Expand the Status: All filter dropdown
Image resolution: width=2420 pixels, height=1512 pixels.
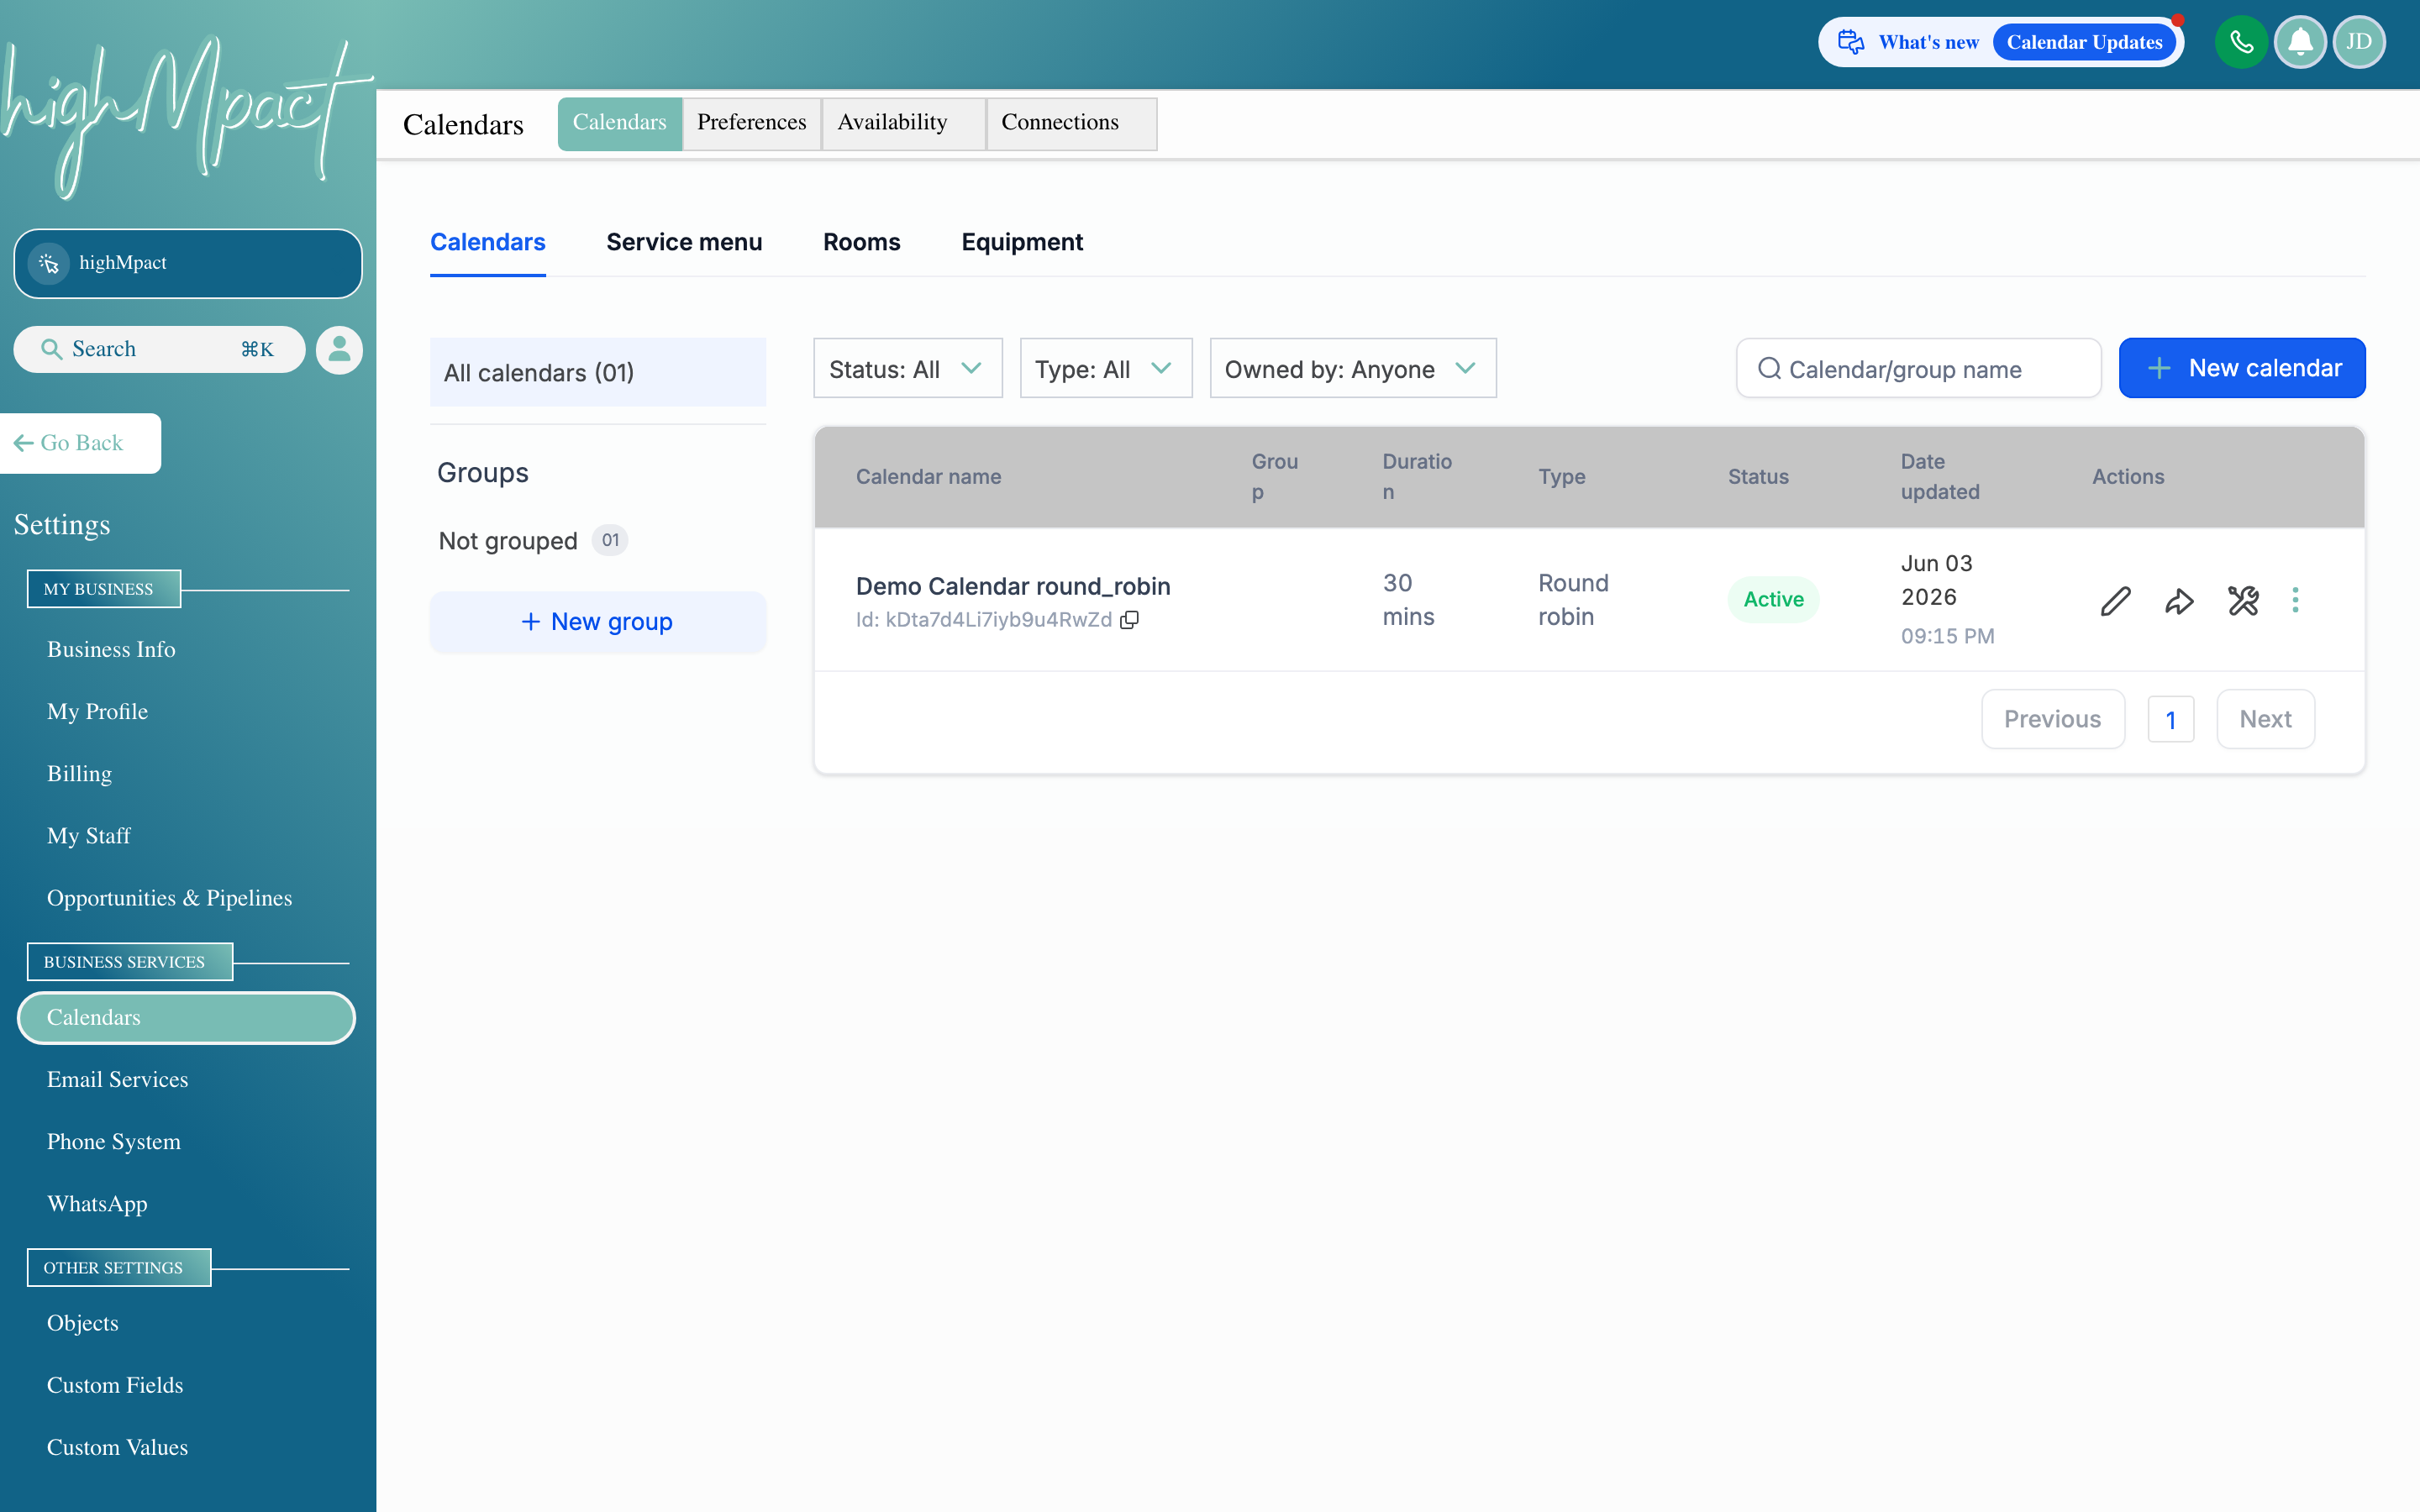pyautogui.click(x=907, y=369)
